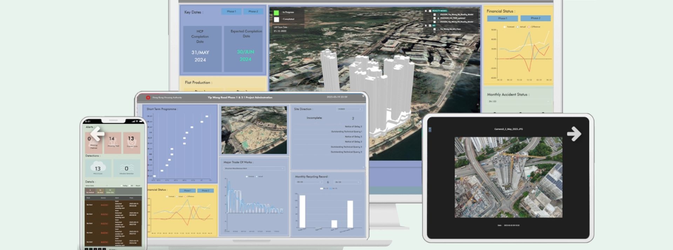Image resolution: width=673 pixels, height=250 pixels.
Task: Click the Incomplete count in Site Direction
Action: click(x=353, y=119)
